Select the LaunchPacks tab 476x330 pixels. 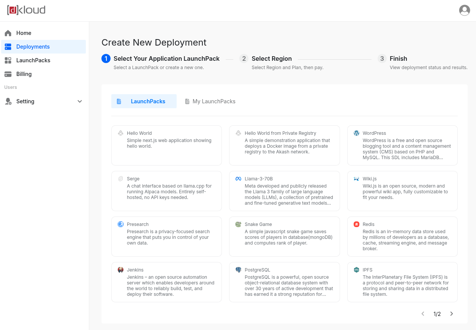pyautogui.click(x=144, y=101)
